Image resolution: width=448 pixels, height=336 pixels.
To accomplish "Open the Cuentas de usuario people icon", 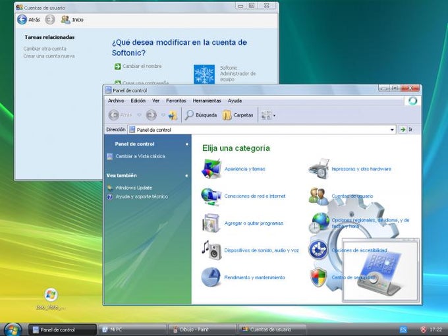I will (x=319, y=196).
